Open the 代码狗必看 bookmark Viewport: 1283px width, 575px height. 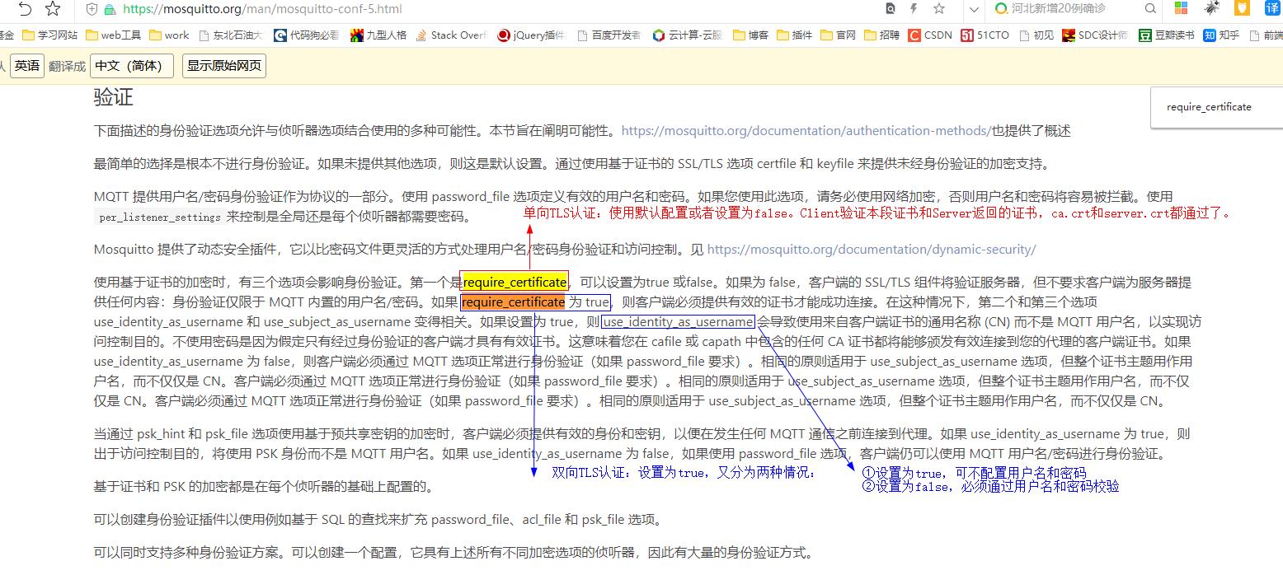click(306, 35)
